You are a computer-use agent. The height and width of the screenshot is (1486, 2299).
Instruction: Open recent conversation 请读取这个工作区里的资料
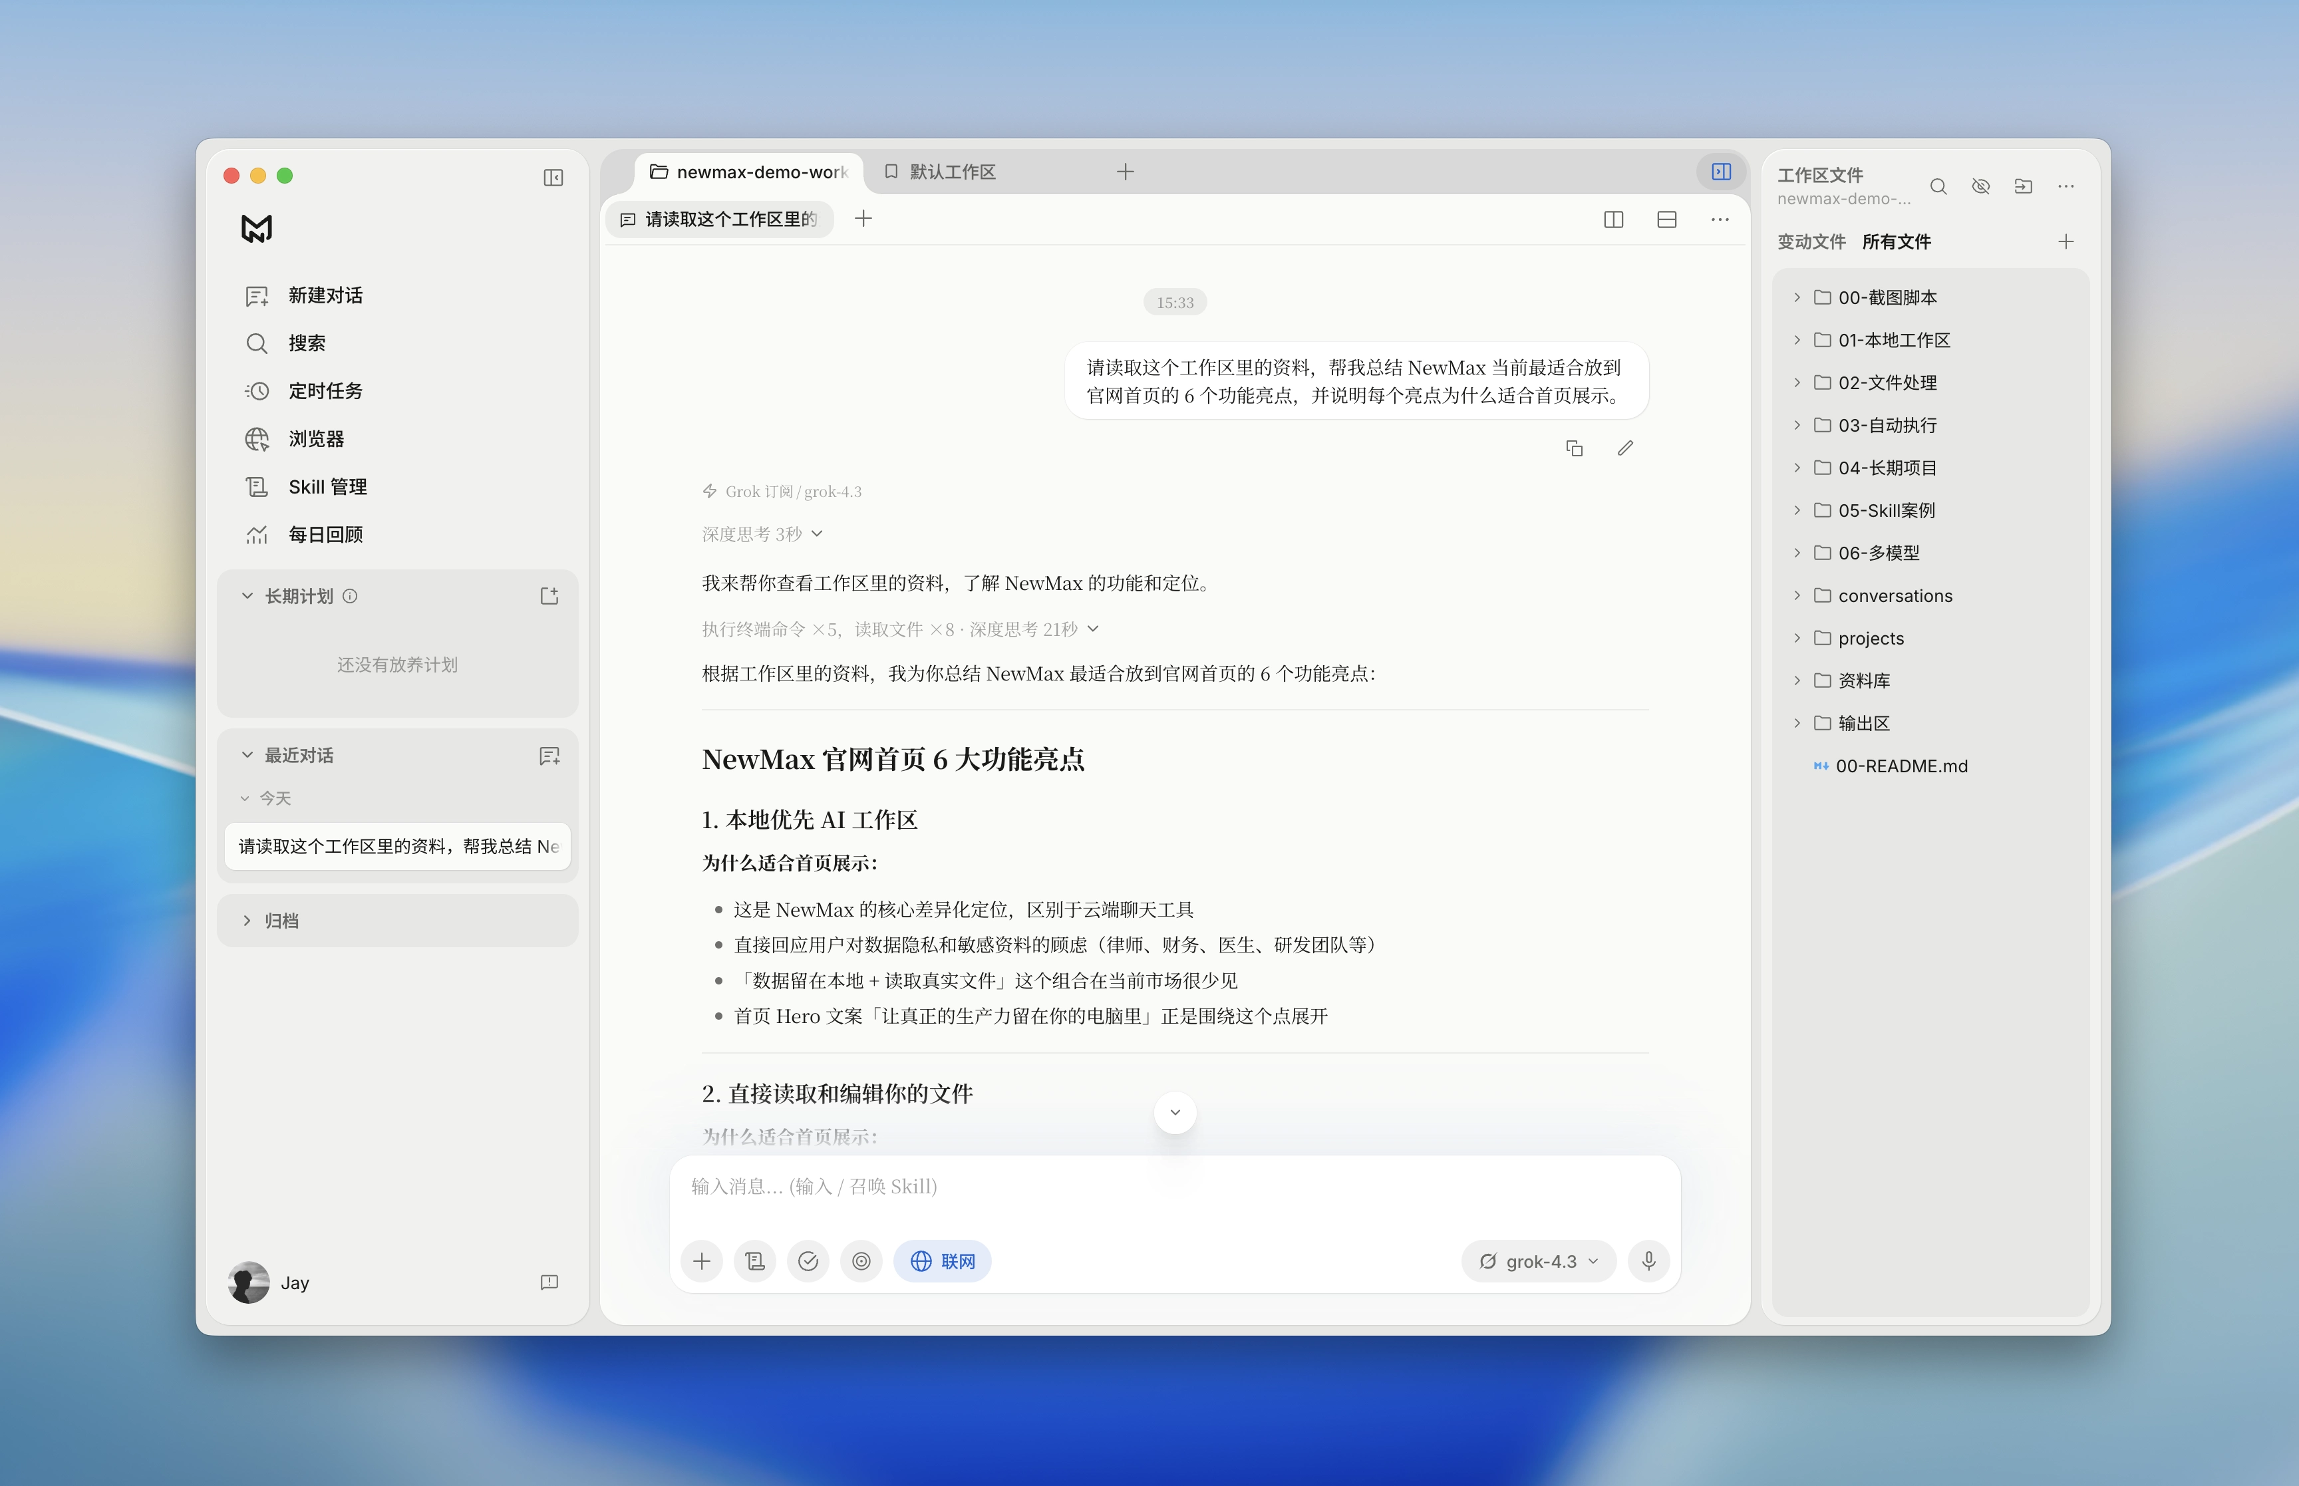[398, 846]
